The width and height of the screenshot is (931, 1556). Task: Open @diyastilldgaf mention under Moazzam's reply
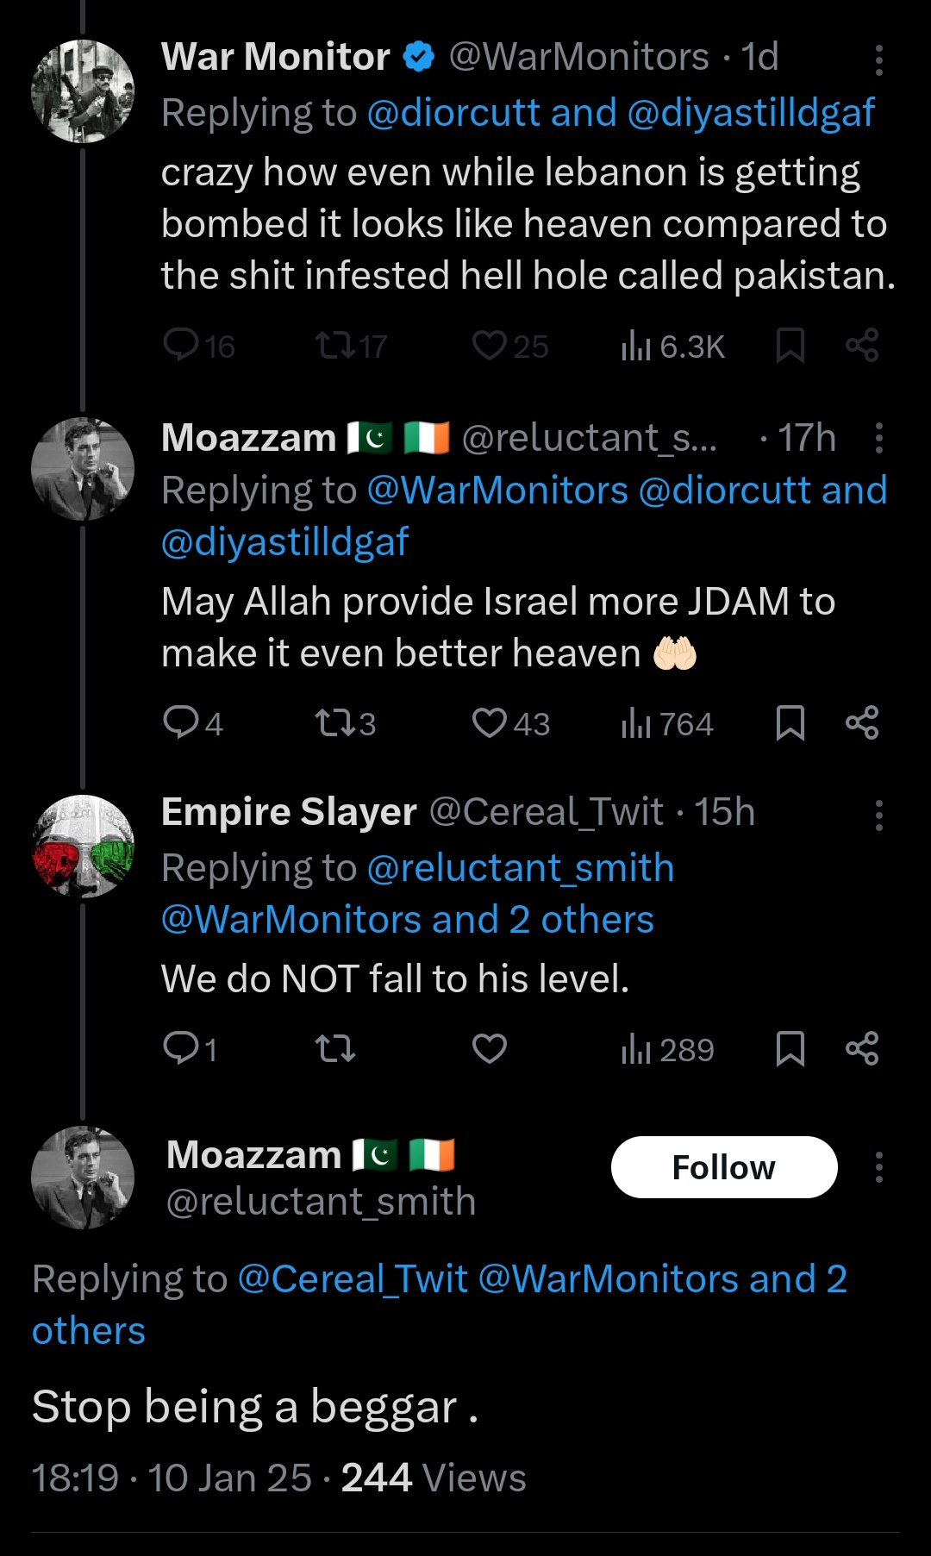click(284, 542)
